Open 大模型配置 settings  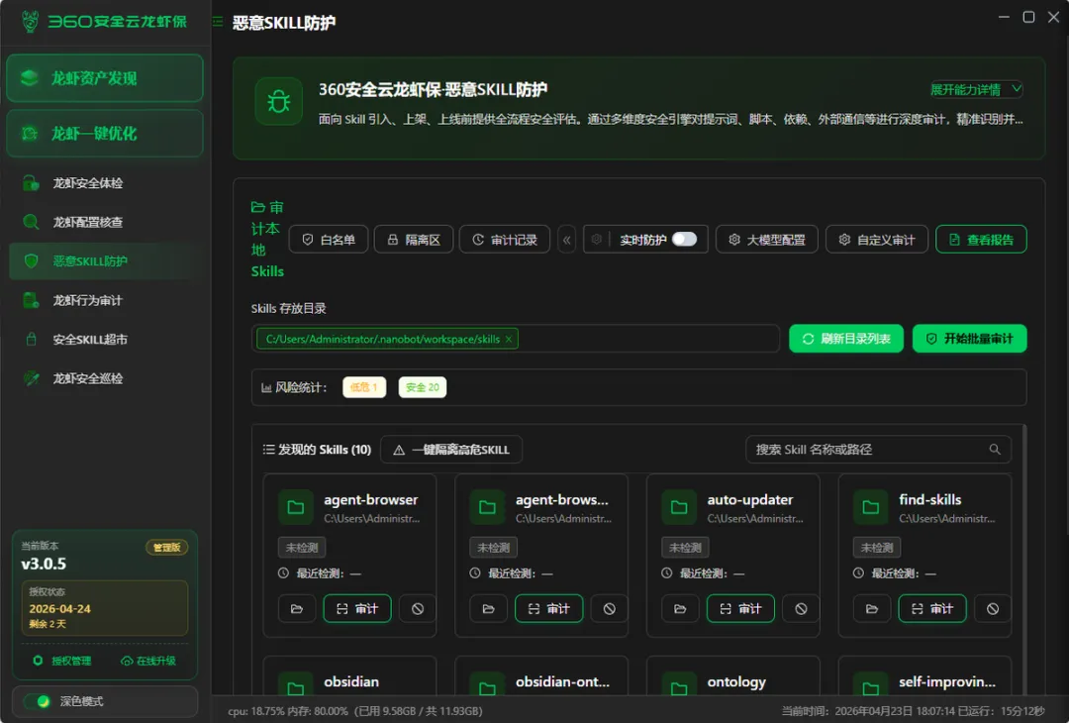(767, 240)
